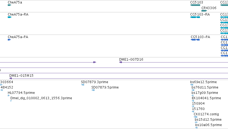Select the 484152 label
This screenshot has height=129, width=228.
pos(7,87)
